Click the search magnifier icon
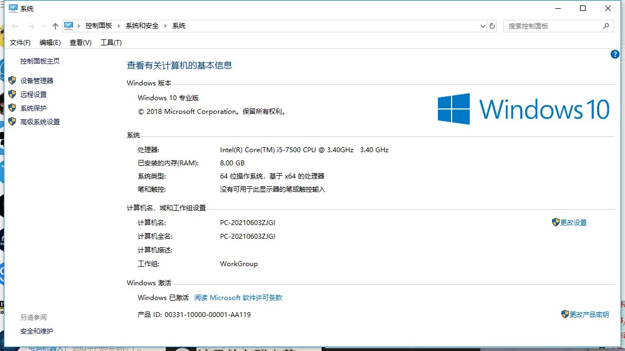The height and width of the screenshot is (351, 625). tap(606, 26)
